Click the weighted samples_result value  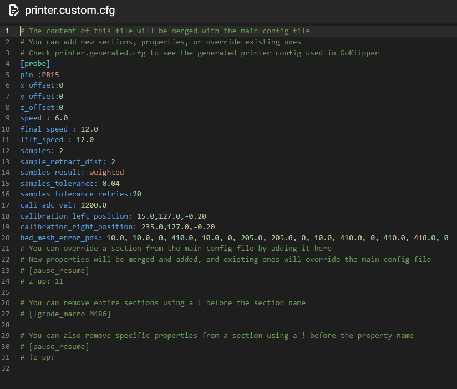(106, 173)
